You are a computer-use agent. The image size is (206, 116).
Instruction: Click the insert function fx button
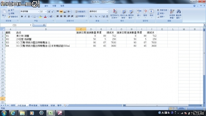44,25
